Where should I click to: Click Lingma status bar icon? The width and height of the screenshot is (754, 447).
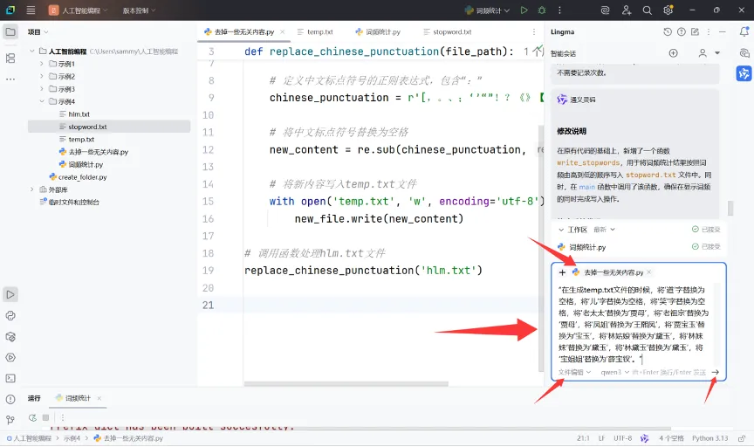coord(644,438)
